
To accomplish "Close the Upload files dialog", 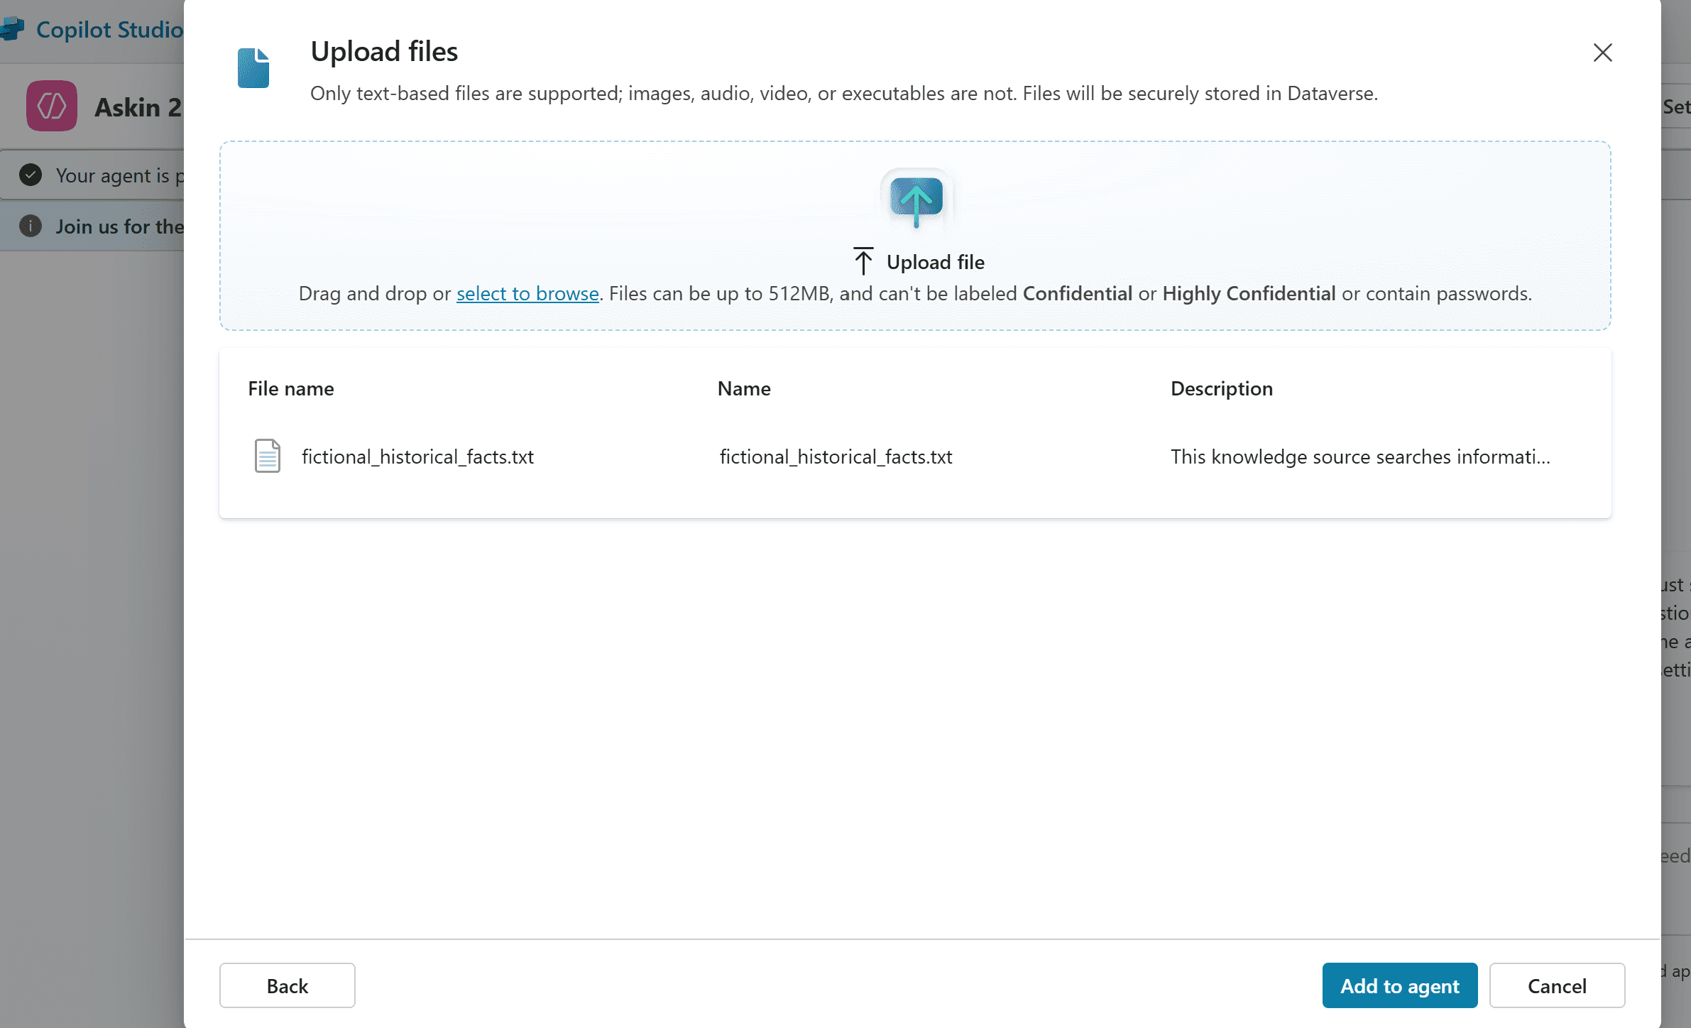I will click(1602, 53).
